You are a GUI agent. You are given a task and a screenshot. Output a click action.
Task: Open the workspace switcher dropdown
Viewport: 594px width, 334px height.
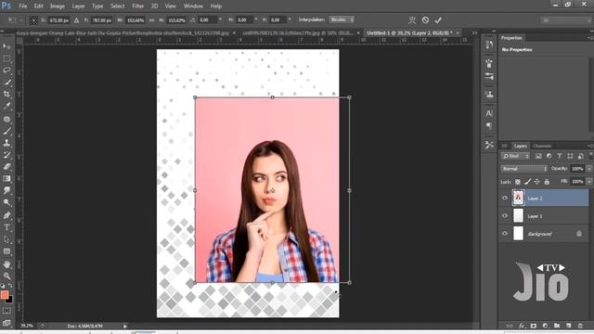[x=566, y=20]
